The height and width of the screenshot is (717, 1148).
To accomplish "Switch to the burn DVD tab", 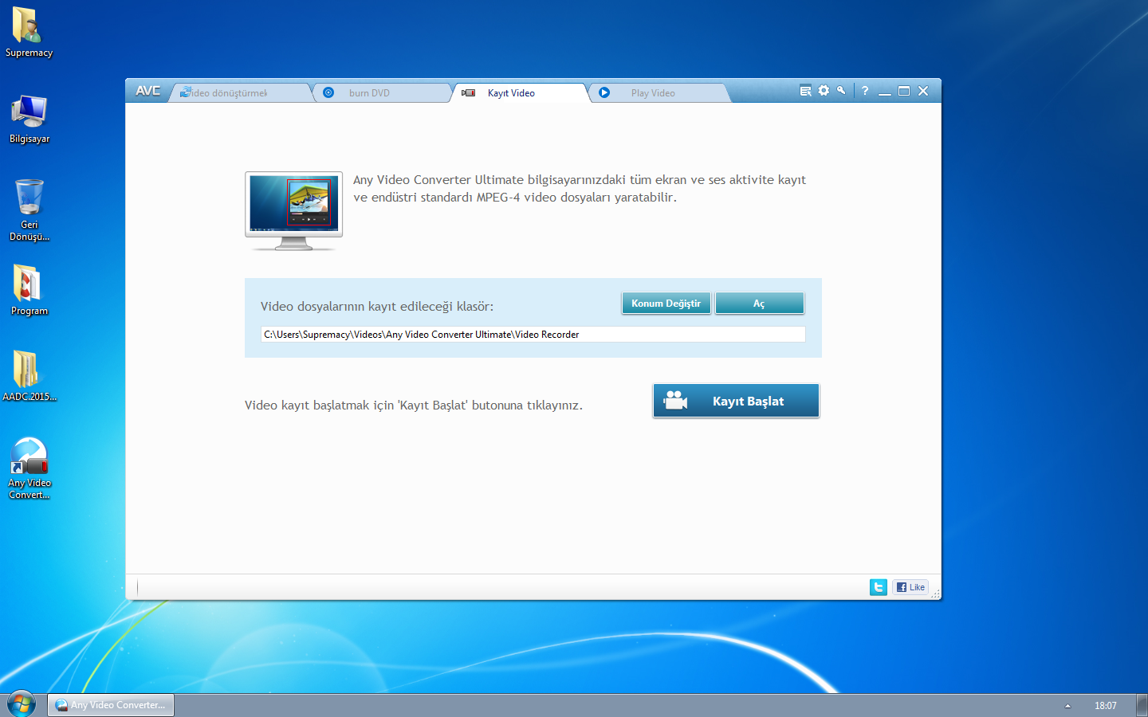I will 382,92.
